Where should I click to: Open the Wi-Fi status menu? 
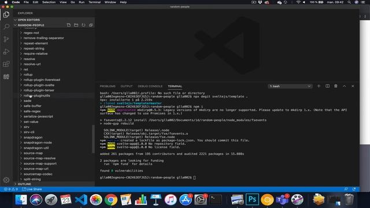(x=298, y=2)
